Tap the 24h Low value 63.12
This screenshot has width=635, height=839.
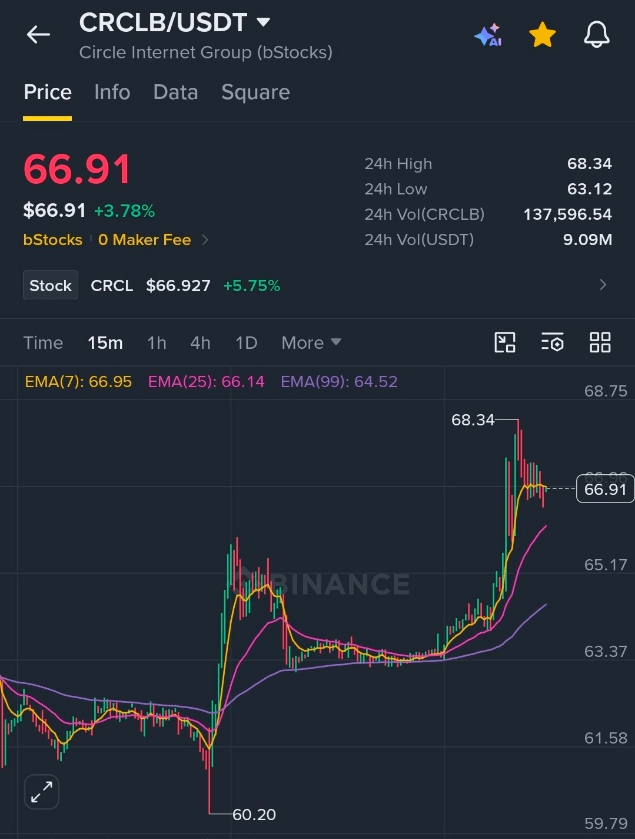589,189
